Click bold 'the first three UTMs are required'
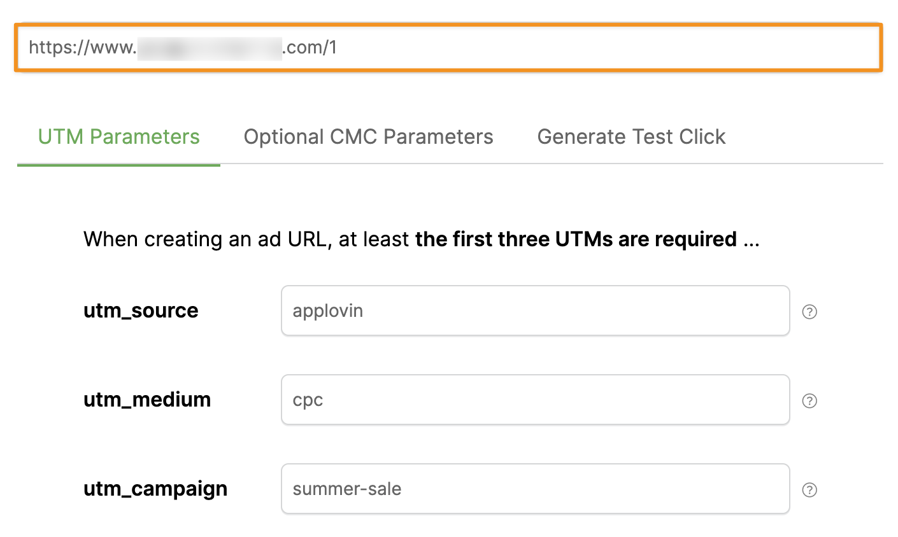 (576, 239)
